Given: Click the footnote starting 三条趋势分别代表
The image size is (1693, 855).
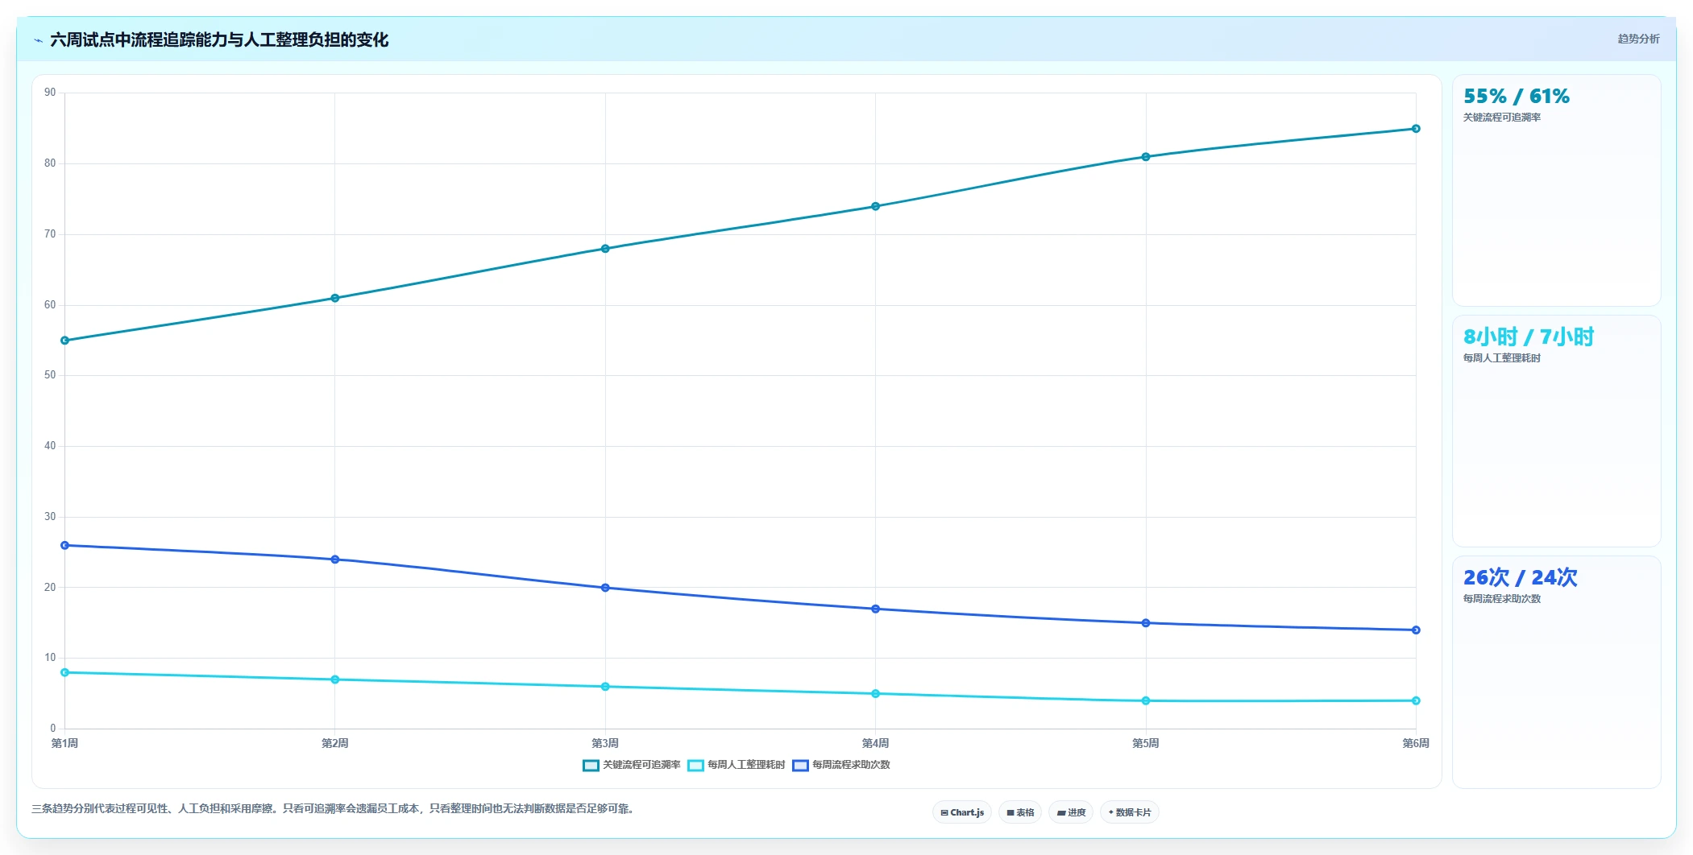Looking at the screenshot, I should click(x=334, y=809).
